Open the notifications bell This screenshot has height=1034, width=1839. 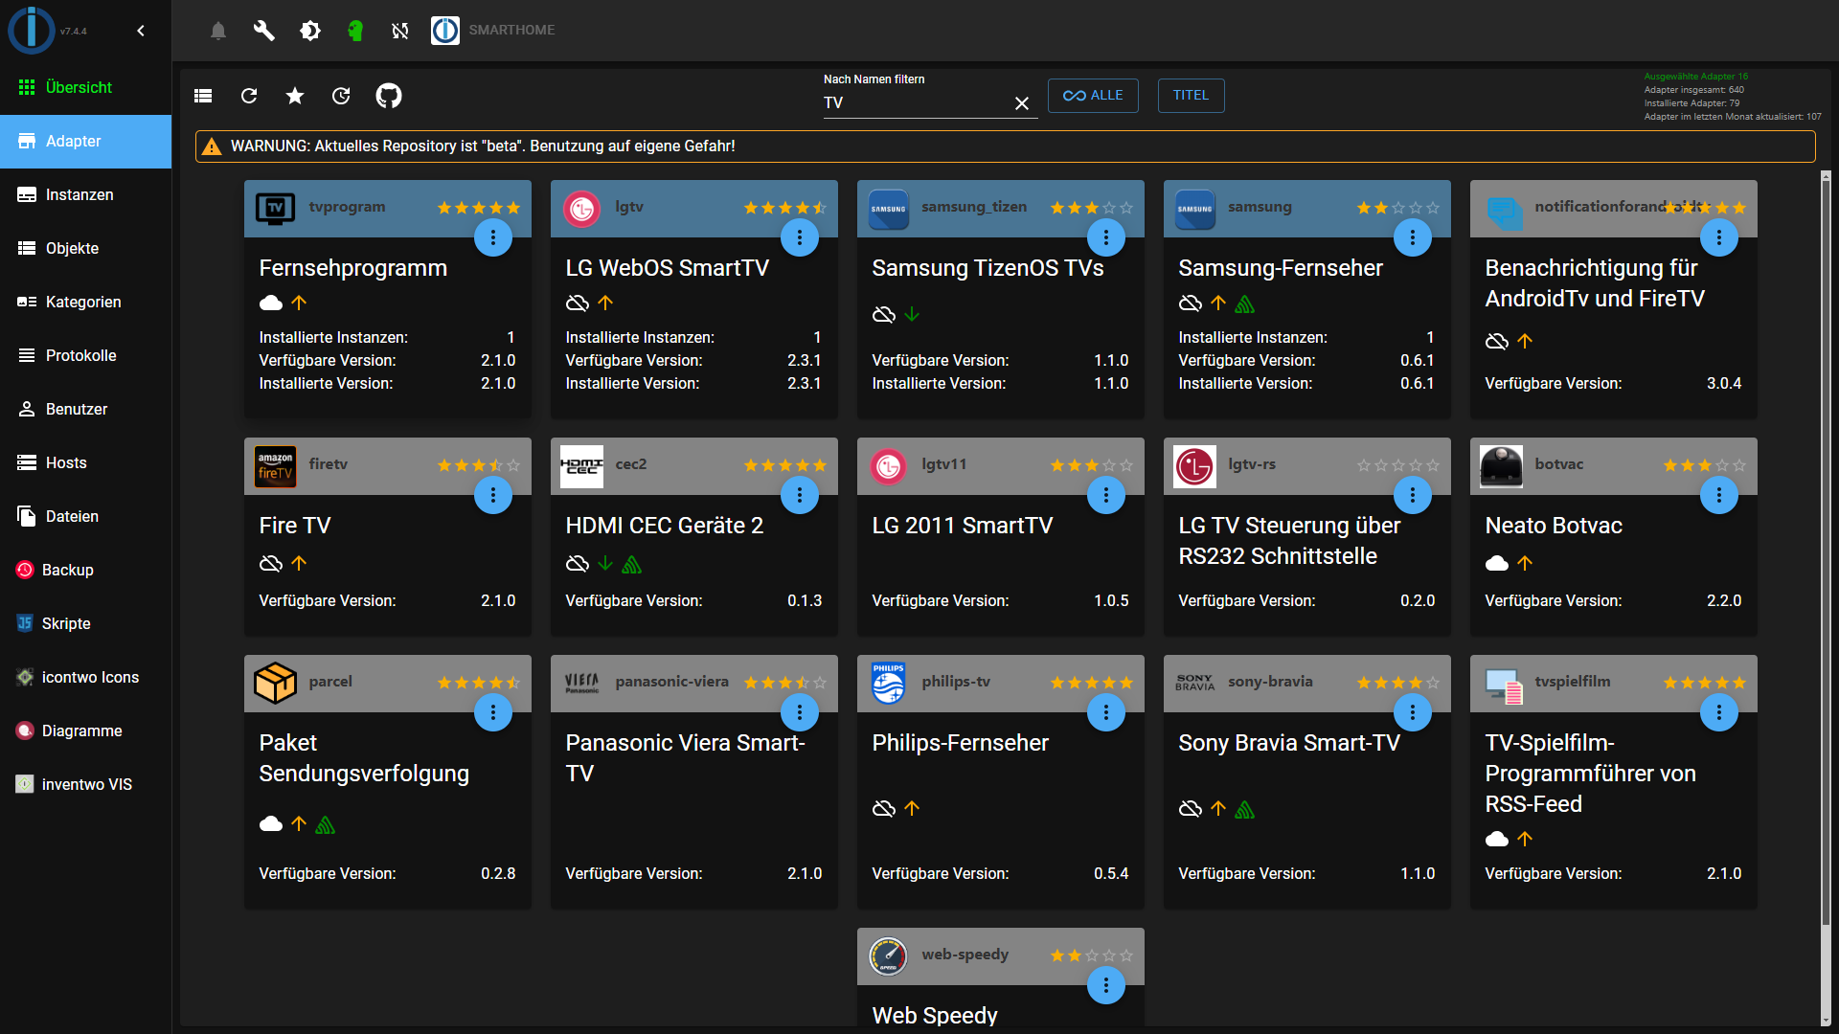tap(218, 31)
